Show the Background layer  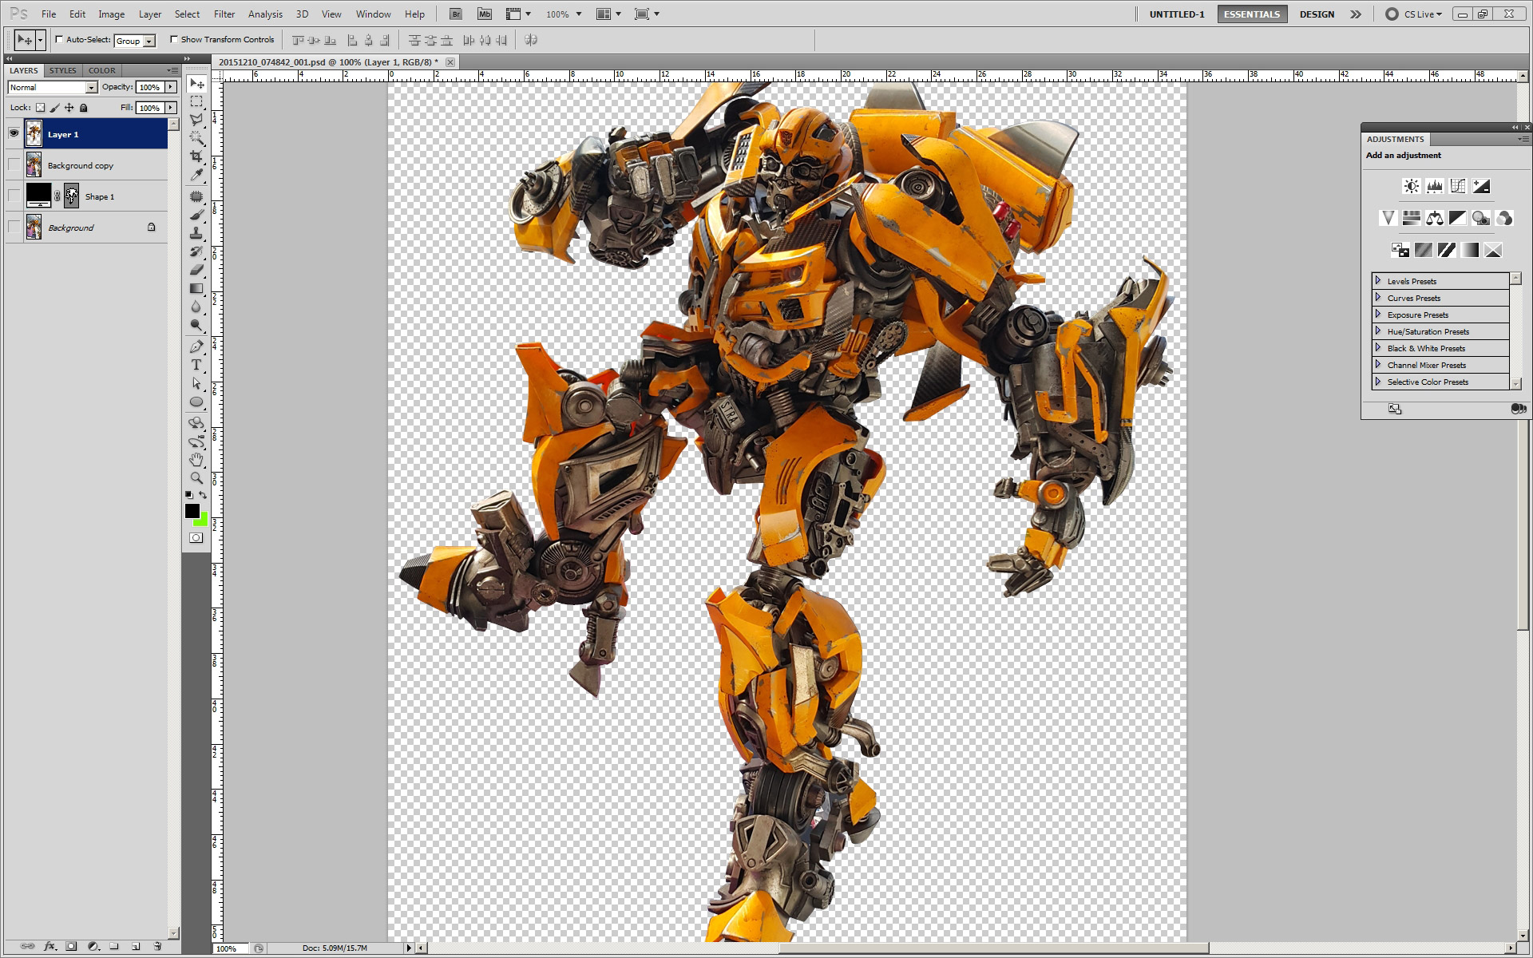pyautogui.click(x=14, y=227)
